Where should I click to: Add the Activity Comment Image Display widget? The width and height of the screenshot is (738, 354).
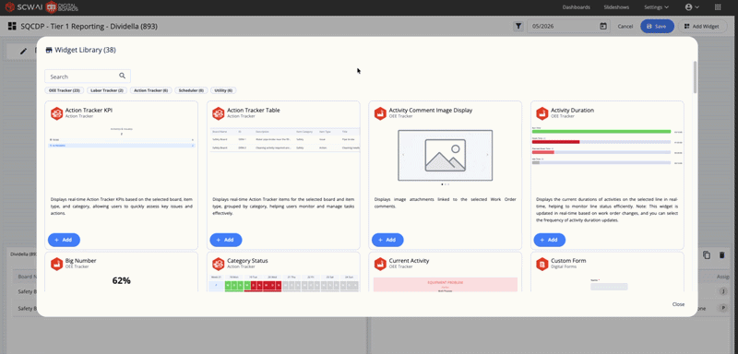387,240
